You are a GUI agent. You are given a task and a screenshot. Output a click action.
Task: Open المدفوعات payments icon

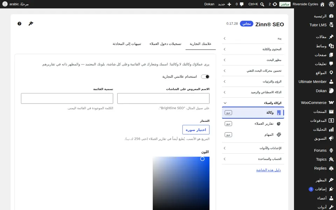coord(331,121)
